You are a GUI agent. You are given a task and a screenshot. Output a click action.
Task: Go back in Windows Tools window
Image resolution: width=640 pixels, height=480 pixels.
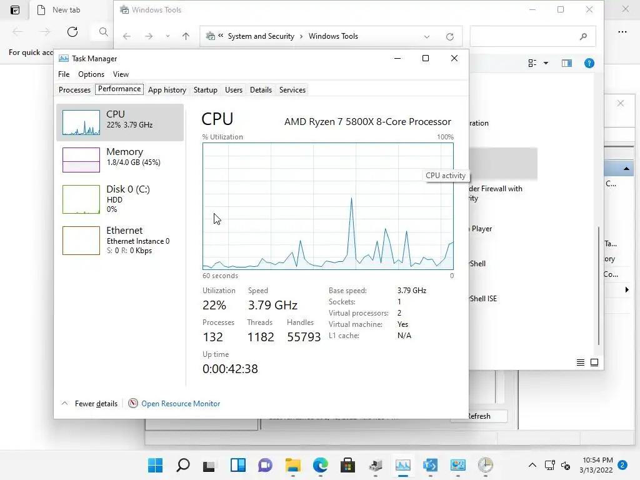[x=126, y=36]
